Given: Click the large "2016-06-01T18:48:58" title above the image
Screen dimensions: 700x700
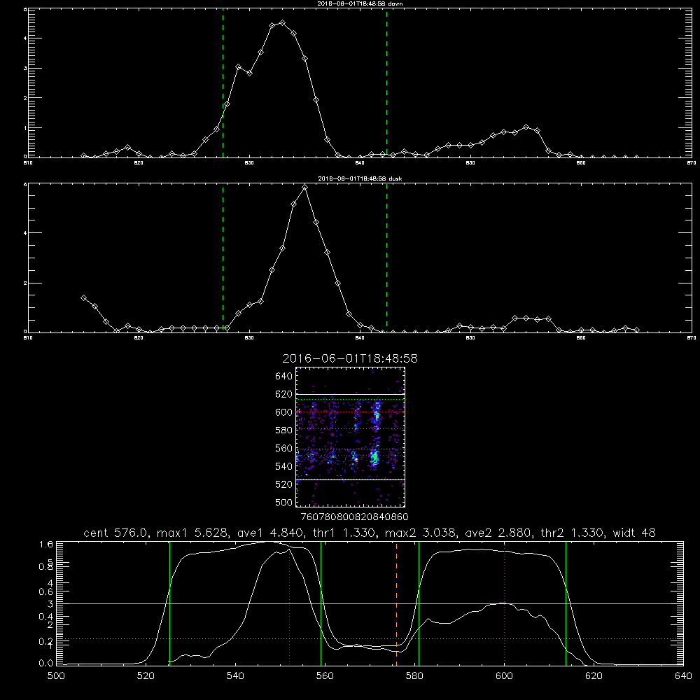Looking at the screenshot, I should click(x=350, y=358).
